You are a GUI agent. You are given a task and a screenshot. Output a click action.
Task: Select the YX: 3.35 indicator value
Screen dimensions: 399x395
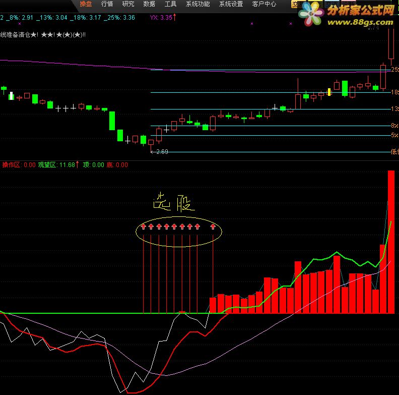(163, 18)
